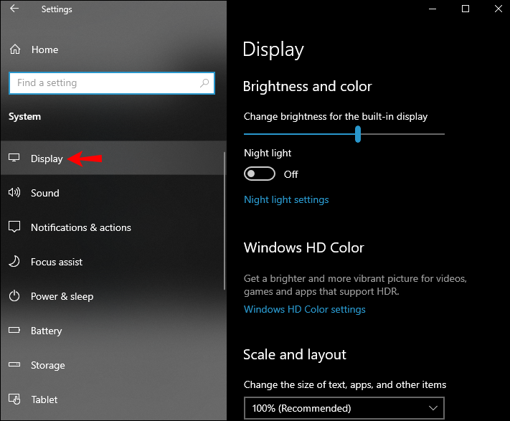Click the chevron on the scale combo box
This screenshot has height=421, width=510.
tap(433, 408)
